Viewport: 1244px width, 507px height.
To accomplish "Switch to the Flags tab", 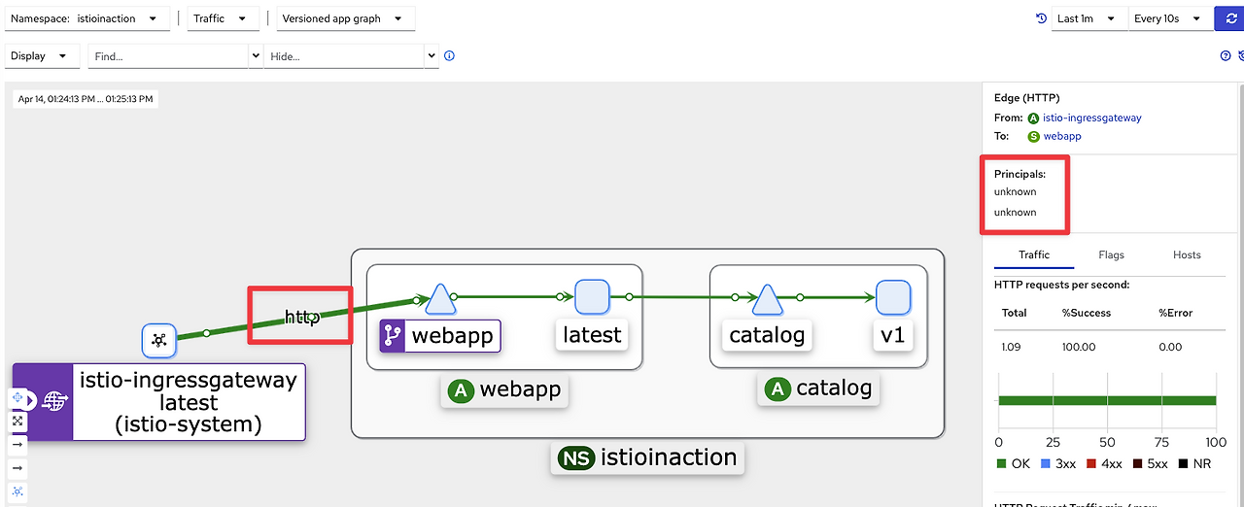I will pos(1111,254).
